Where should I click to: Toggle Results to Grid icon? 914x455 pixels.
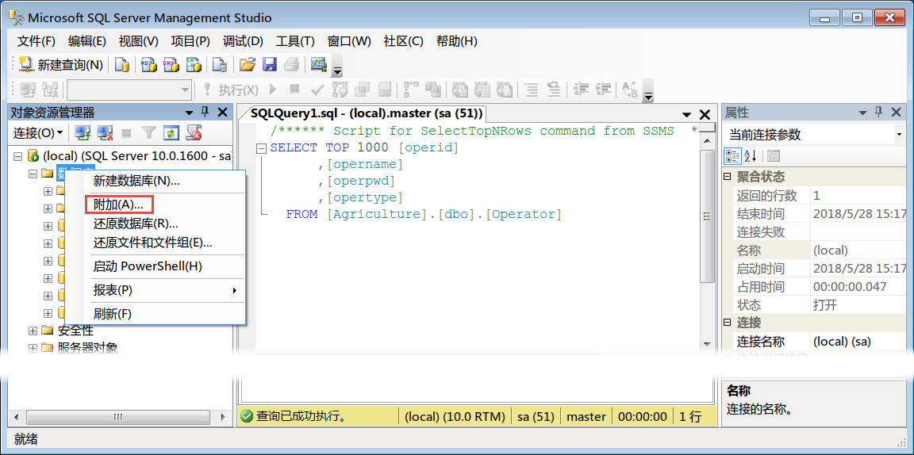tap(482, 90)
